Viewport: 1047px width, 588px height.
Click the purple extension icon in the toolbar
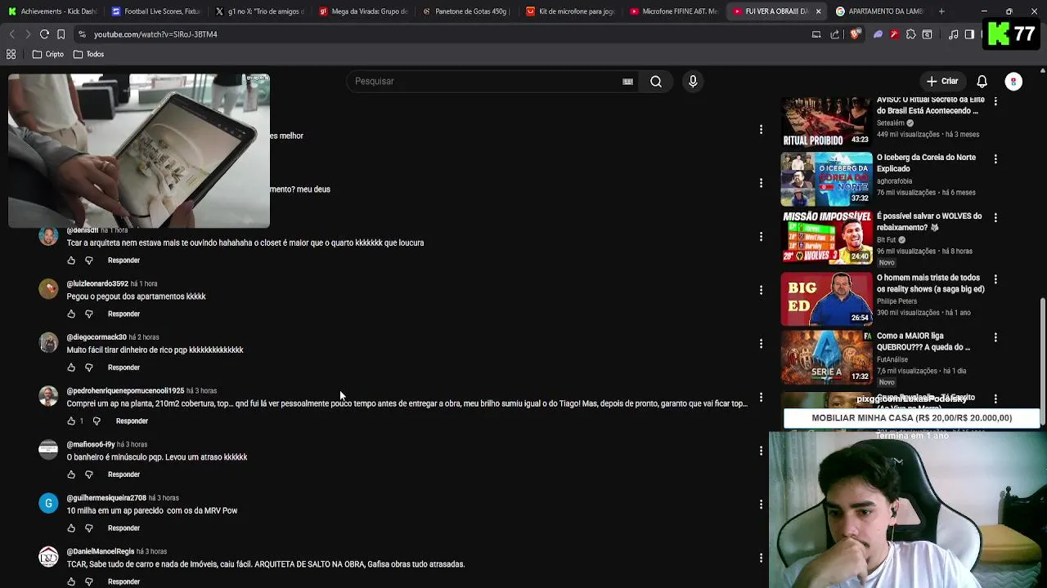(x=878, y=34)
